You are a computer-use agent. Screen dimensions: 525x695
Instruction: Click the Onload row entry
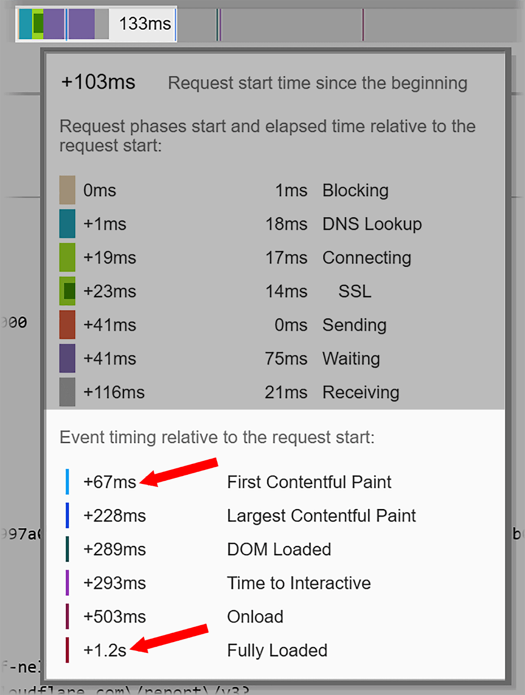[255, 616]
